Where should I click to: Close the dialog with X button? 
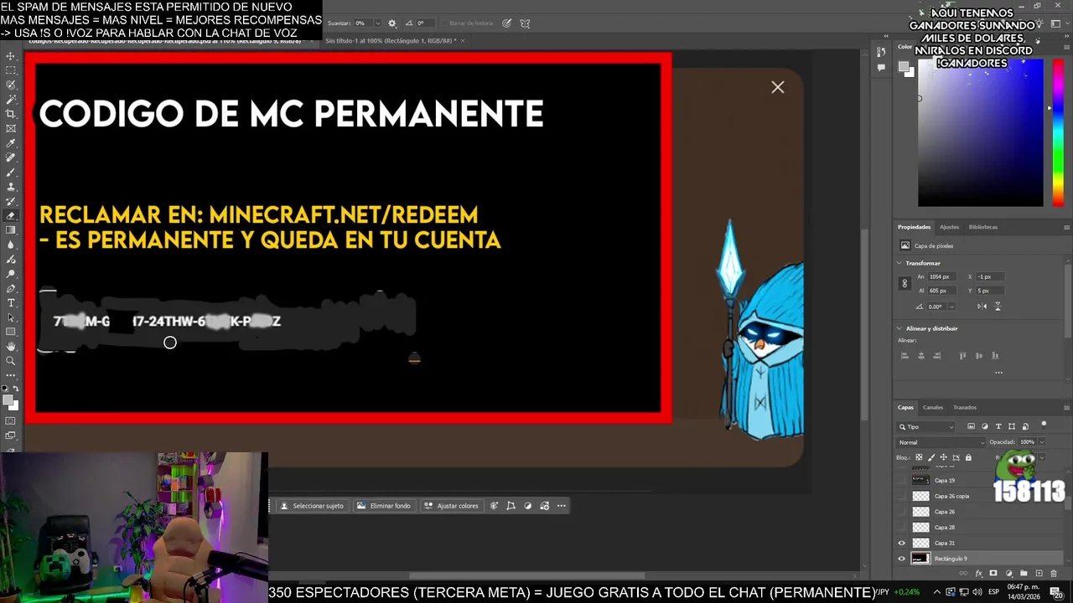tap(778, 87)
